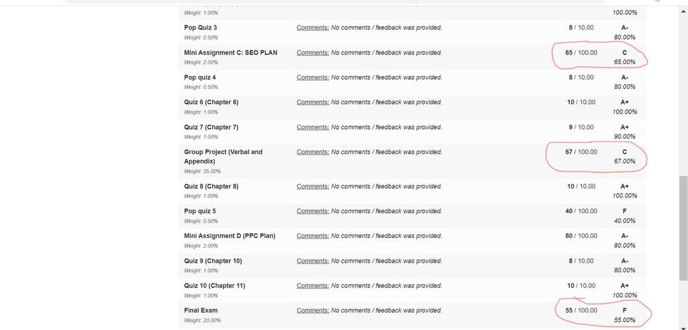Click the vertical page scrollbar thumb
The width and height of the screenshot is (688, 330).
[683, 229]
